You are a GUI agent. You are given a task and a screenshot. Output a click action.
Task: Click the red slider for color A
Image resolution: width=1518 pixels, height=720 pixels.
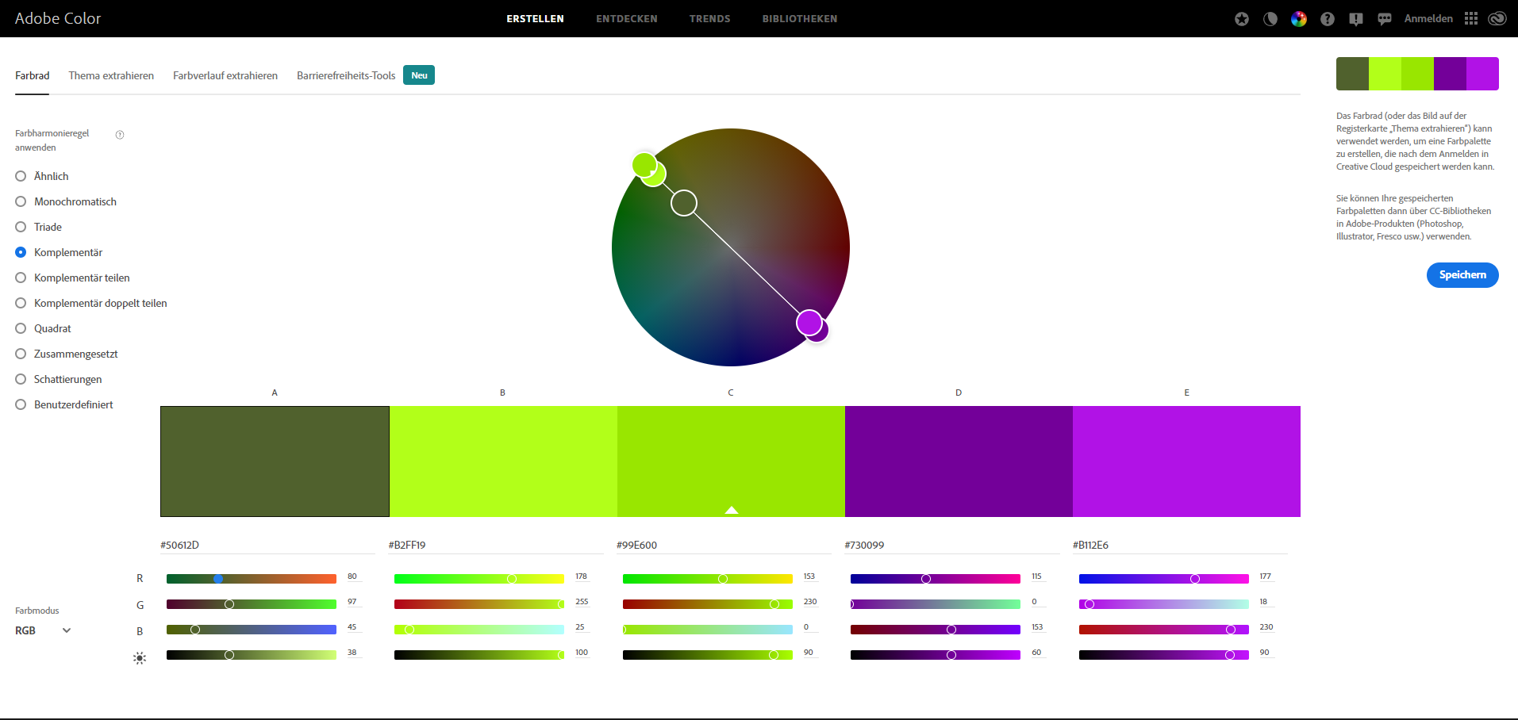pyautogui.click(x=251, y=579)
